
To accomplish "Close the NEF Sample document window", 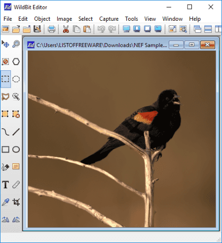I will [208, 45].
